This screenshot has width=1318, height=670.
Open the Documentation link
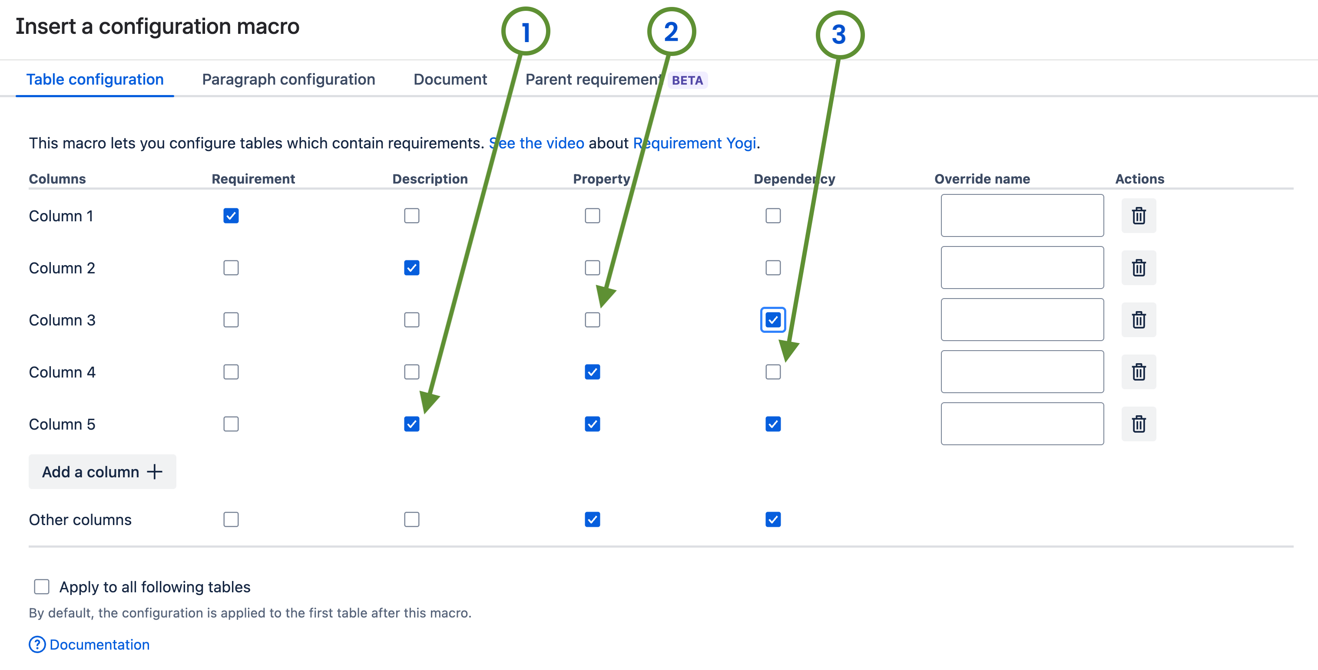98,644
